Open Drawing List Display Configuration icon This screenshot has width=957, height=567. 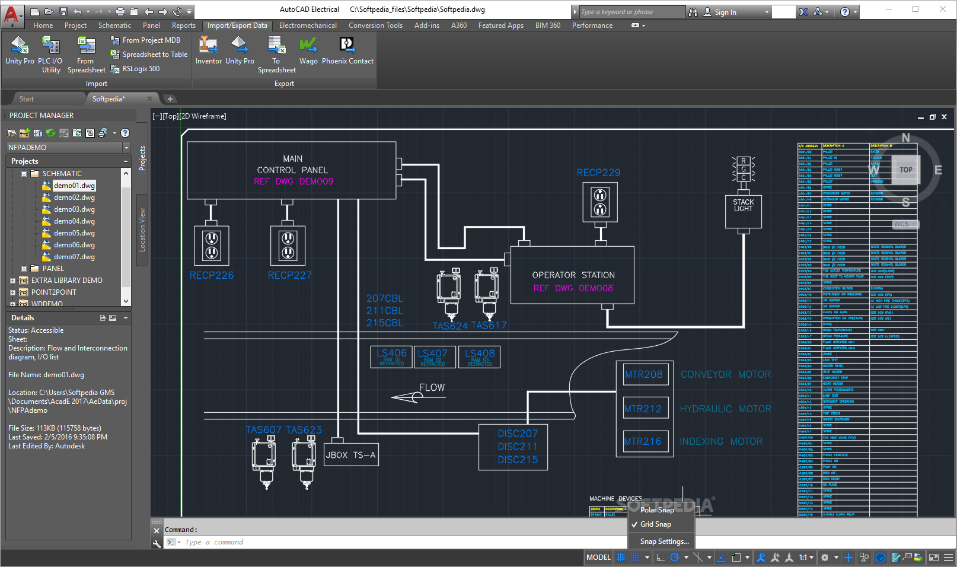pos(90,133)
